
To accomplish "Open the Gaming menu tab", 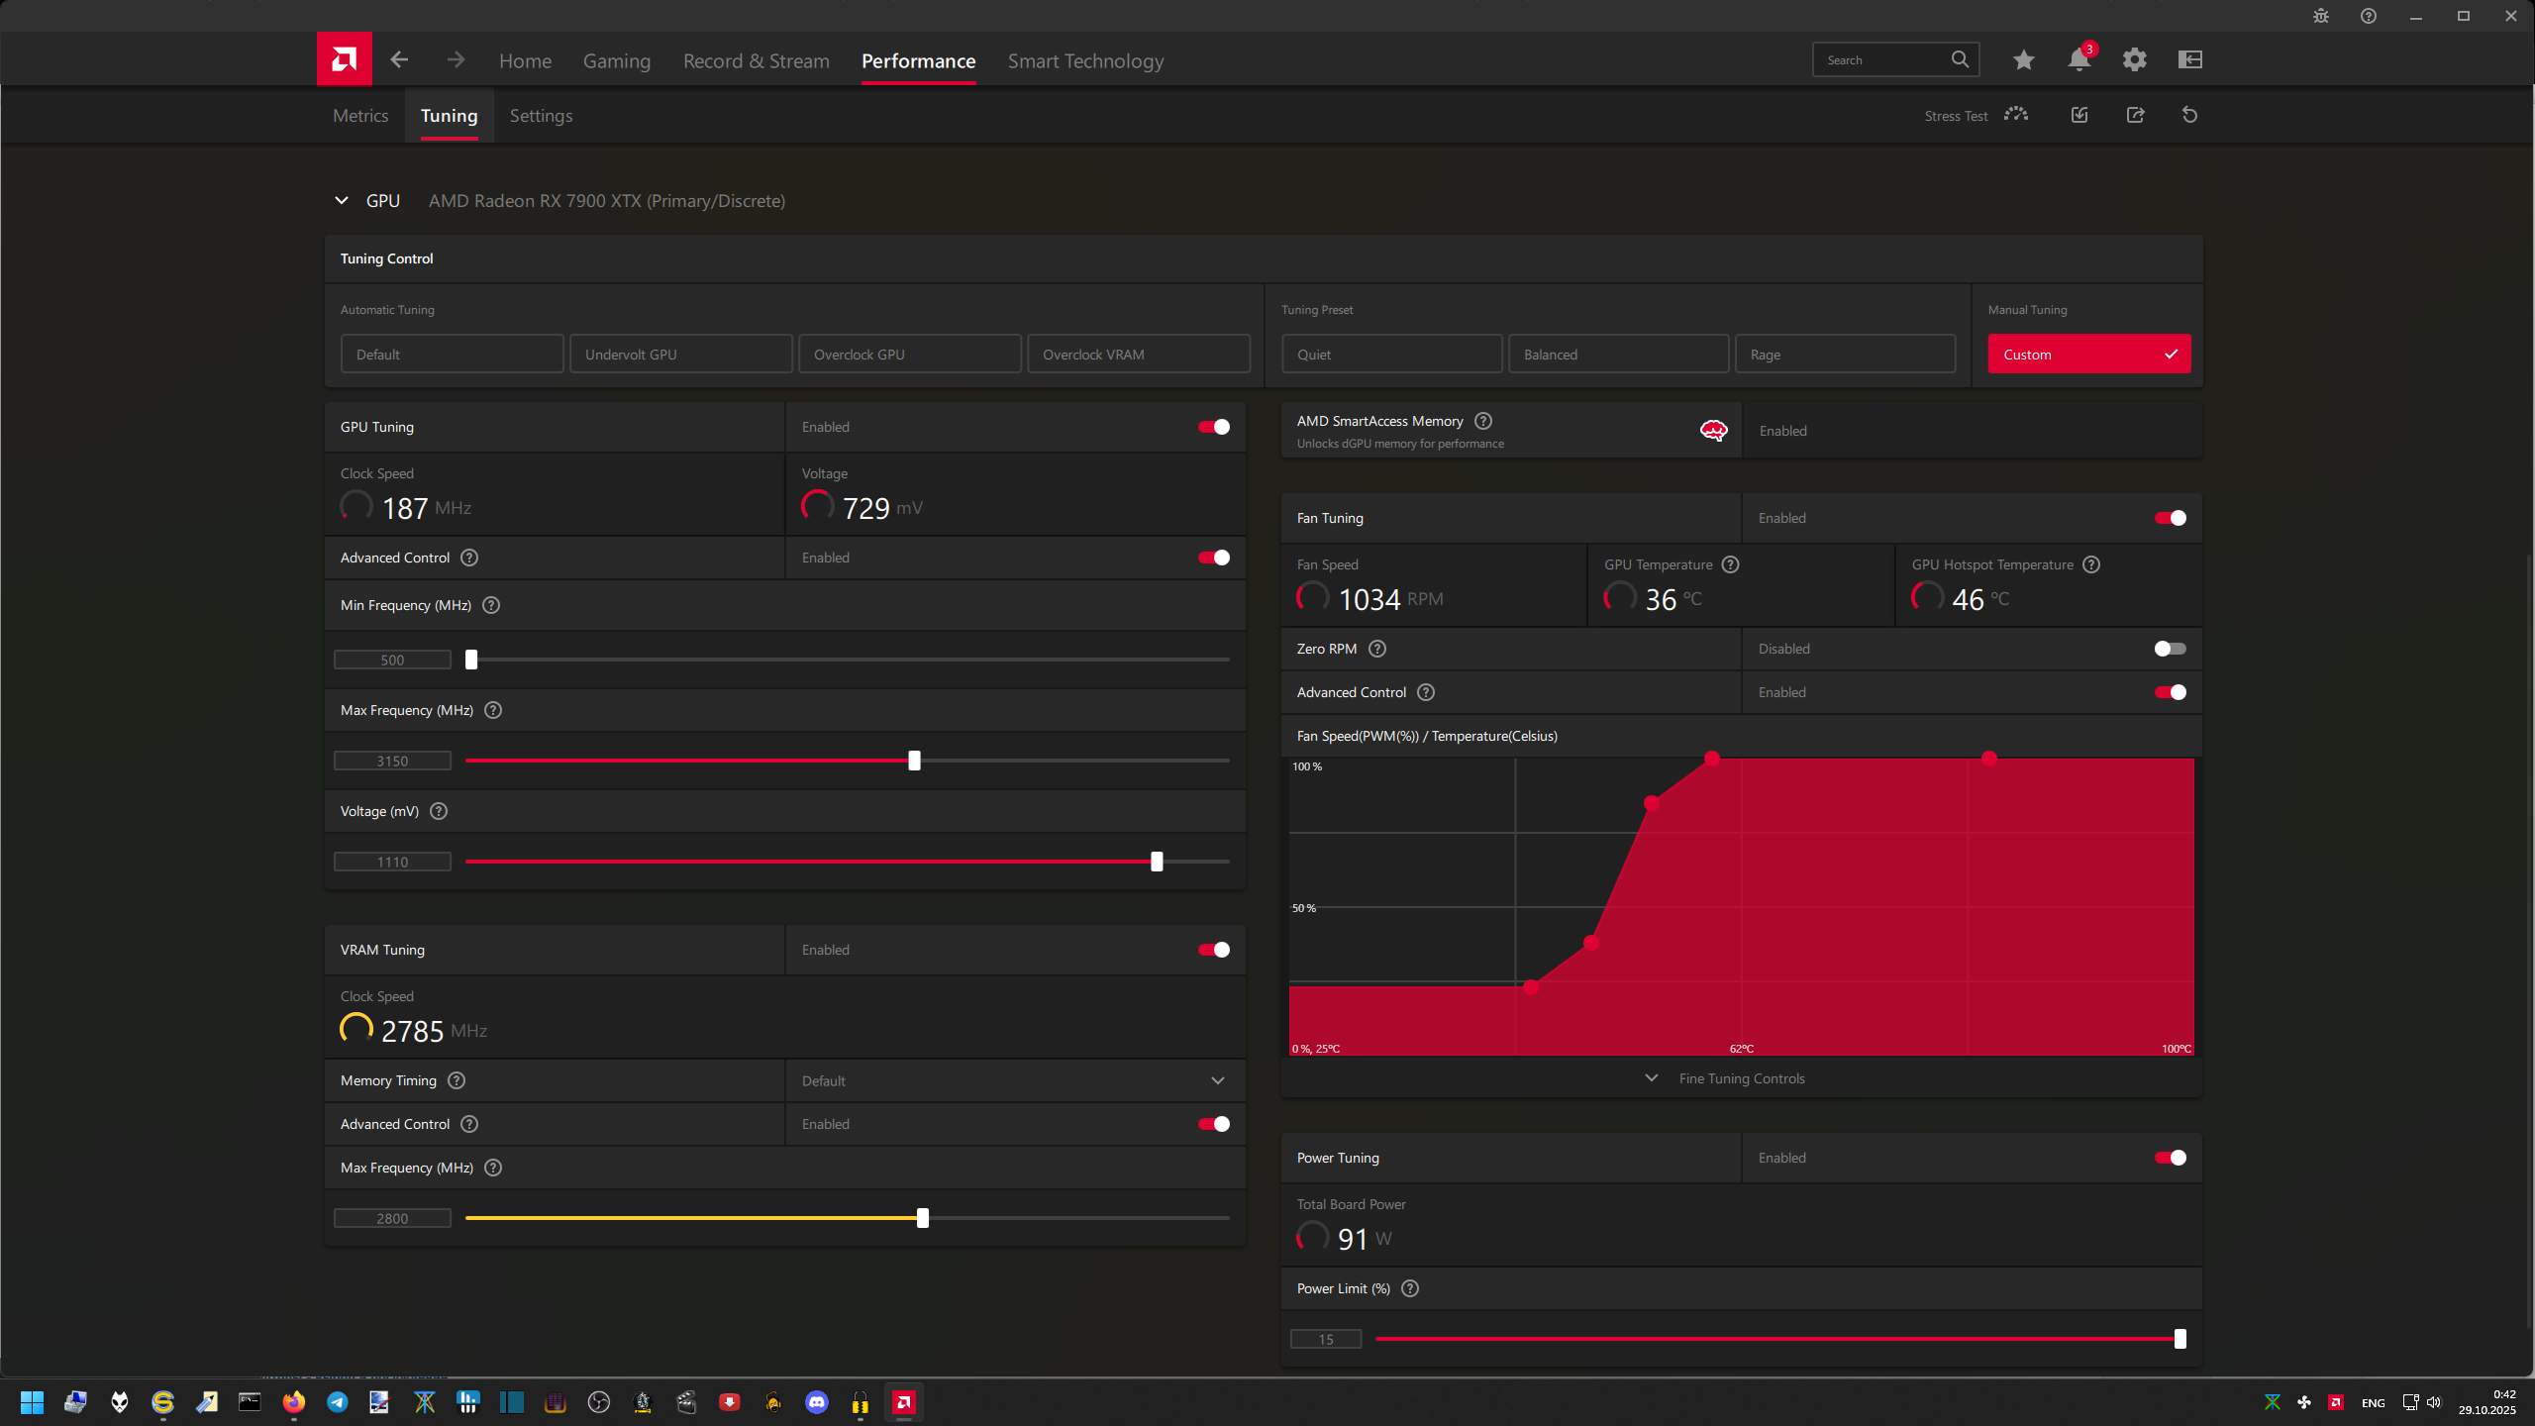I will click(616, 61).
